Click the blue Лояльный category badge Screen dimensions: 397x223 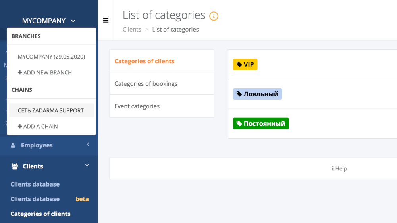(x=258, y=94)
